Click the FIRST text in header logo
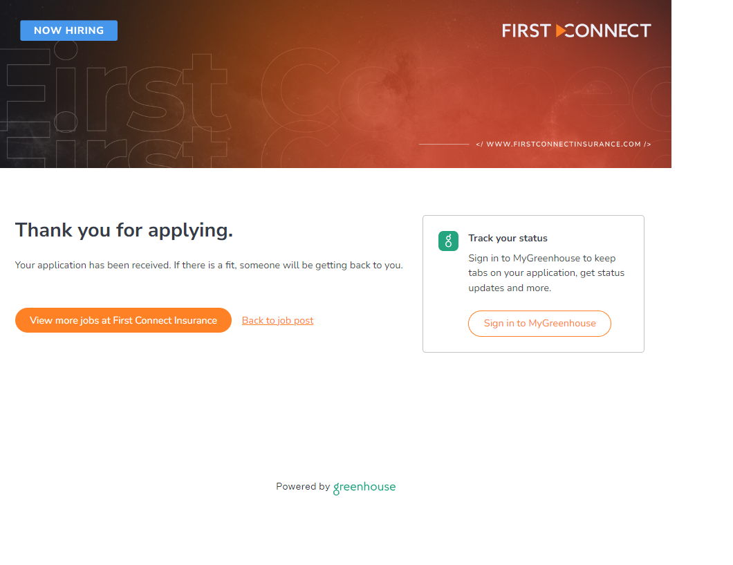The image size is (733, 565). (526, 30)
